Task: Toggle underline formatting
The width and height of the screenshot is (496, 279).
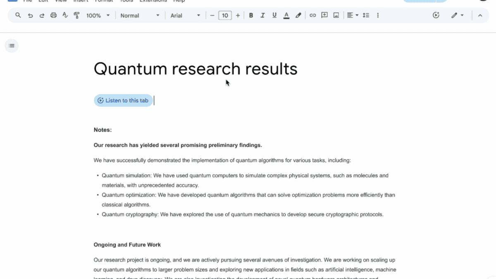Action: (274, 15)
